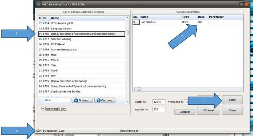Select row Display correction of fuel gauge

pyautogui.click(x=82, y=81)
